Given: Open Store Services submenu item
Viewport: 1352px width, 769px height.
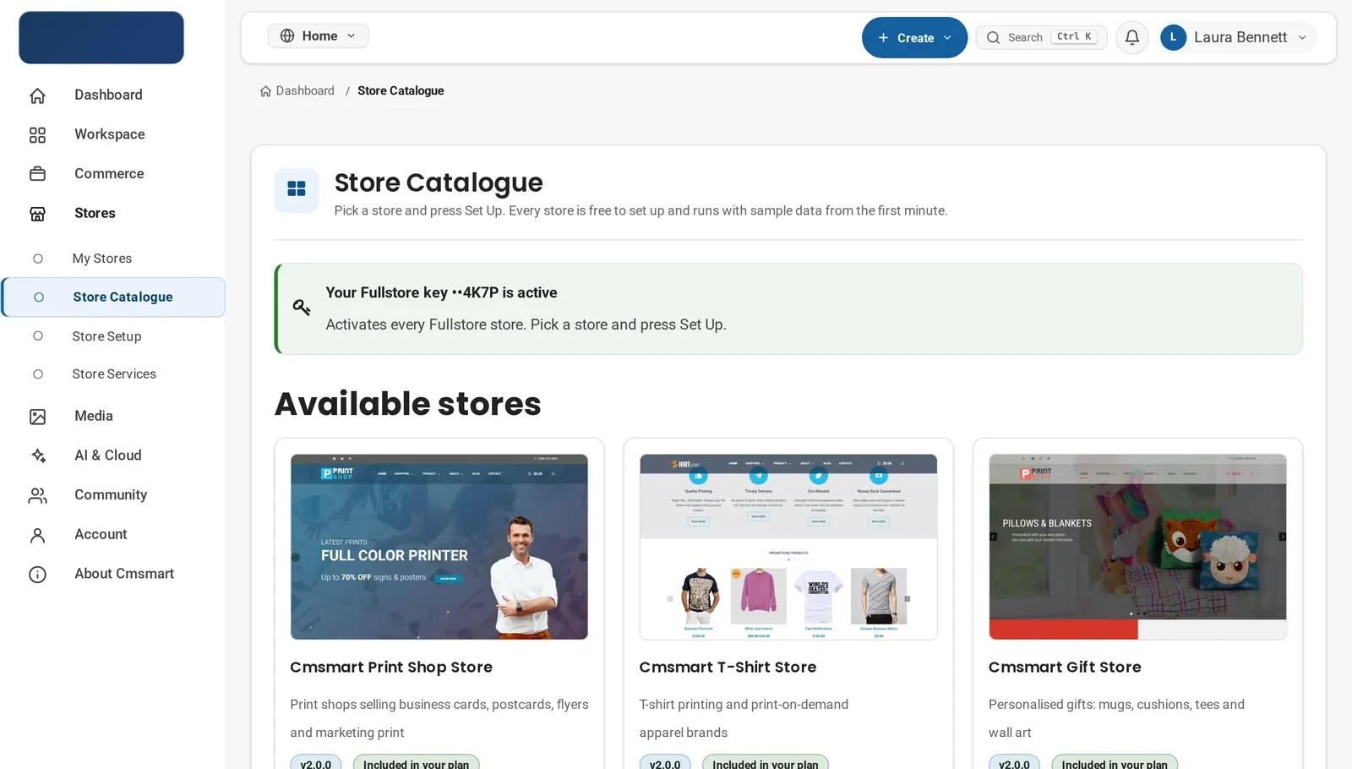Looking at the screenshot, I should pos(112,374).
